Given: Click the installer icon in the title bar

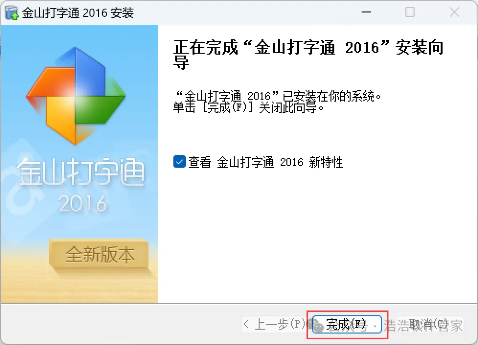Looking at the screenshot, I should coord(12,12).
